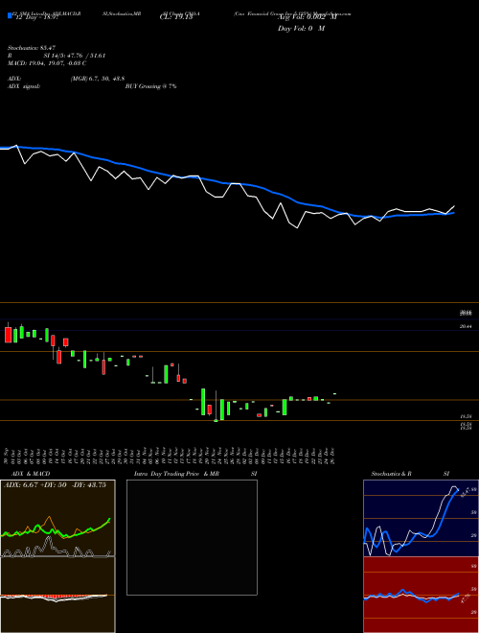
Task: Click the 'MACD: 19.04, 19.07, -0.03 C' line
Action: click(x=47, y=63)
